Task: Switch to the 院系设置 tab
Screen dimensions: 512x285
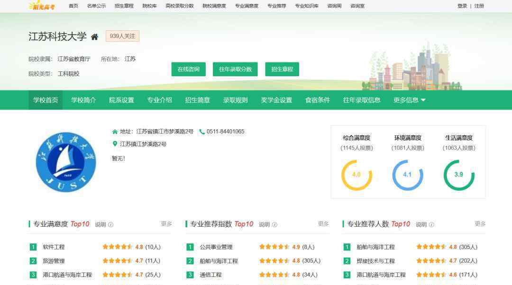Action: pyautogui.click(x=121, y=100)
